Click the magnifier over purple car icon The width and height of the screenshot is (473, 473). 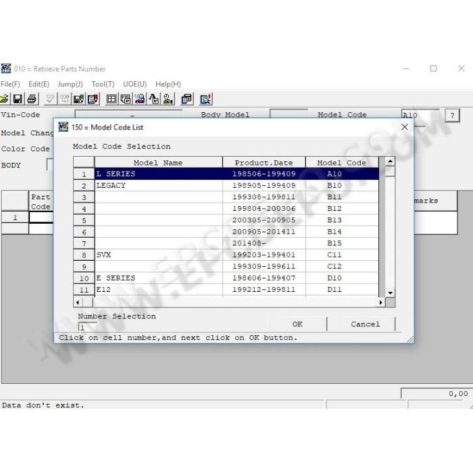pos(140,99)
